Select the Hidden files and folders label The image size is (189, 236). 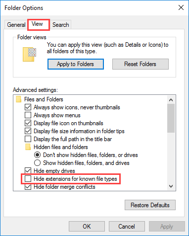coord(61,147)
